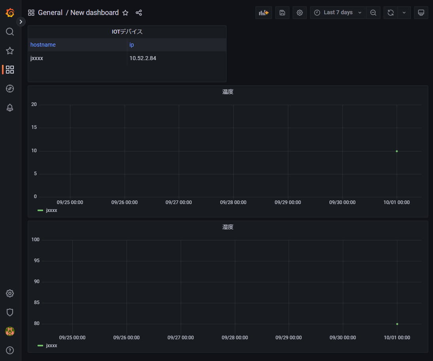Screen dimensions: 433x361
Task: Save dashboard with the disk icon
Action: tap(282, 13)
